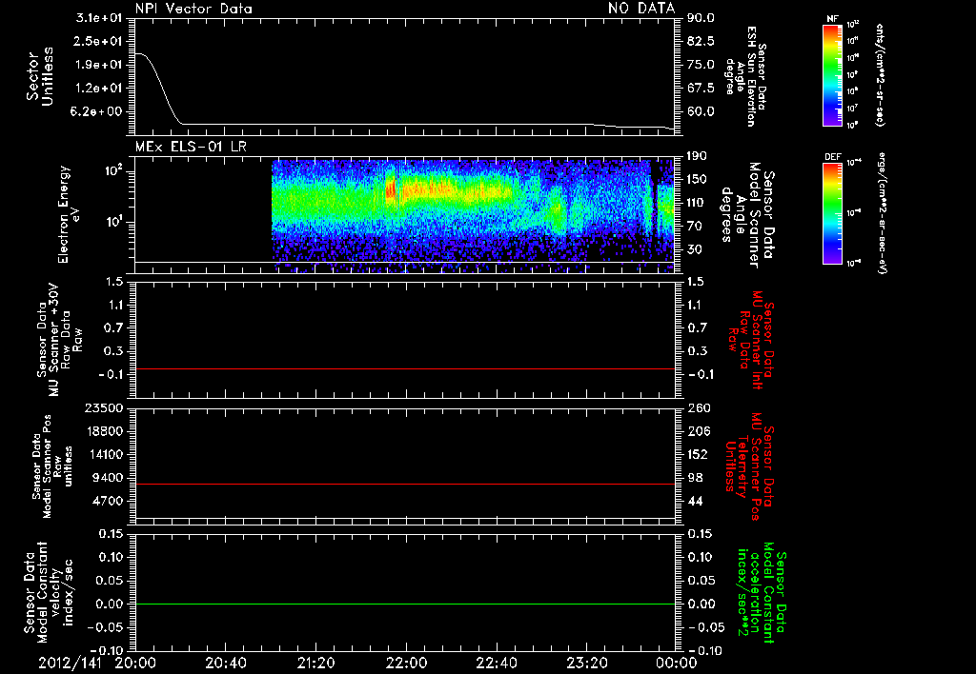Viewport: 976px width, 674px height.
Task: Click the '1.2e+01' sector tick label
Action: coord(99,89)
